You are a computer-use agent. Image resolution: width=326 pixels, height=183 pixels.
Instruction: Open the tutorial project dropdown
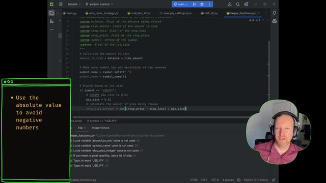click(x=74, y=4)
